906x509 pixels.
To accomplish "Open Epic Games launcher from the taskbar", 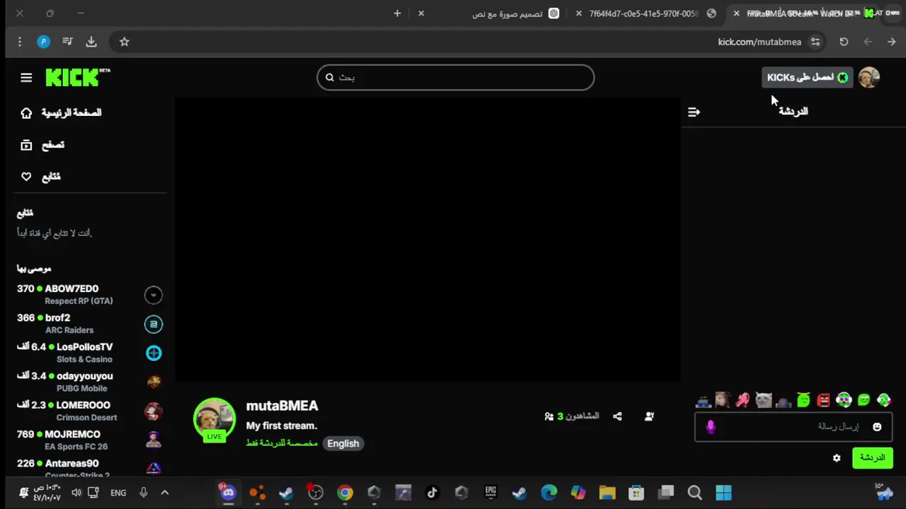I will click(491, 493).
